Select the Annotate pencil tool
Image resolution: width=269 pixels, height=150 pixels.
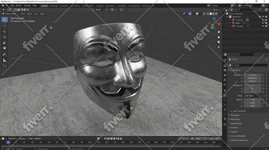pyautogui.click(x=5, y=54)
